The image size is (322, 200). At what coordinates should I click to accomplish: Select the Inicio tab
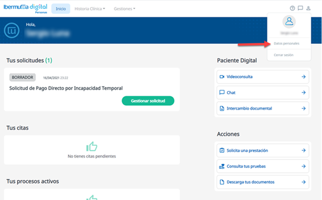click(x=61, y=9)
